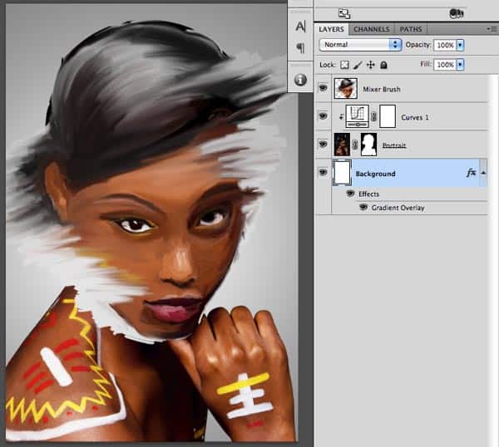The image size is (499, 447).
Task: Open the Normal blend mode dropdown
Action: (359, 45)
